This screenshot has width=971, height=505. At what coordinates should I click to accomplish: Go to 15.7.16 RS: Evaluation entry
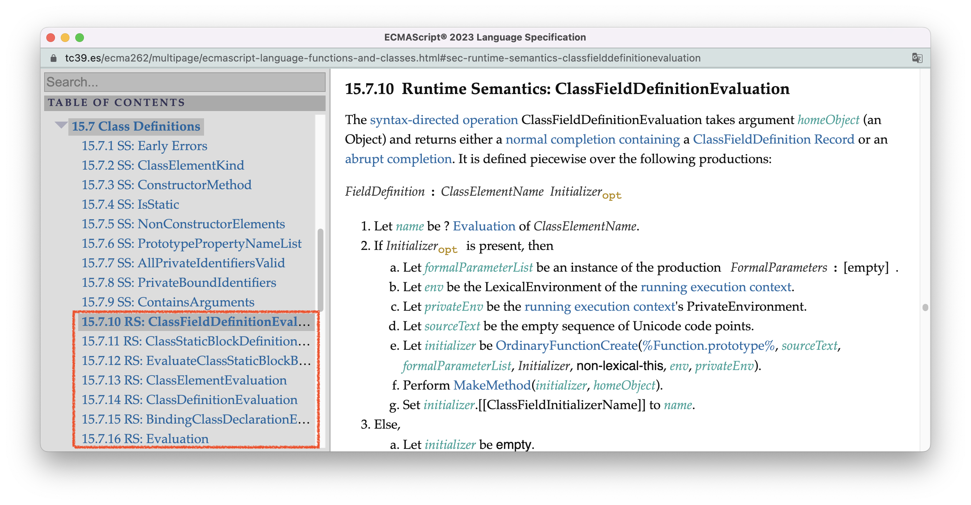tap(145, 439)
